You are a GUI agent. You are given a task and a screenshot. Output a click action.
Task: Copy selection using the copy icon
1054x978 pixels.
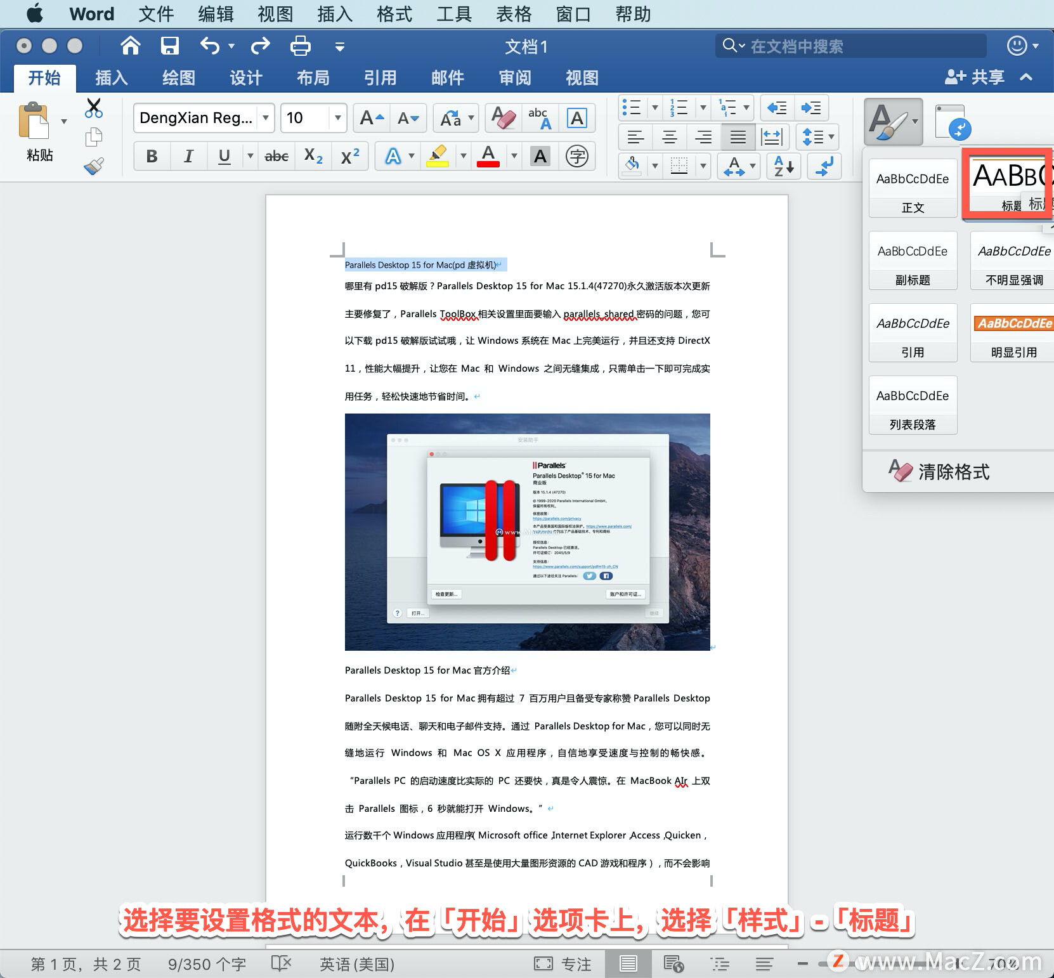94,137
